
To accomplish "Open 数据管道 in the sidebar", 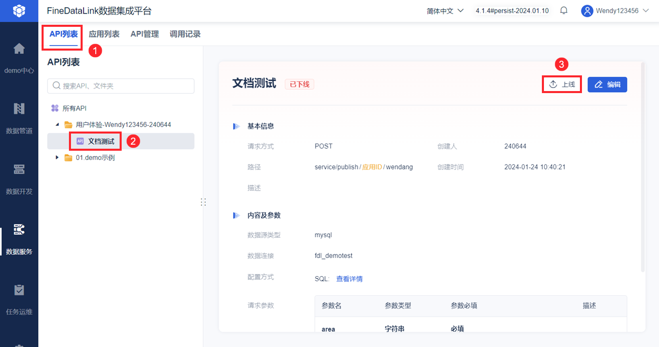I will (19, 118).
